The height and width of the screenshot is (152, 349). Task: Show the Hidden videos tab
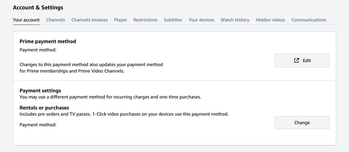[x=270, y=20]
